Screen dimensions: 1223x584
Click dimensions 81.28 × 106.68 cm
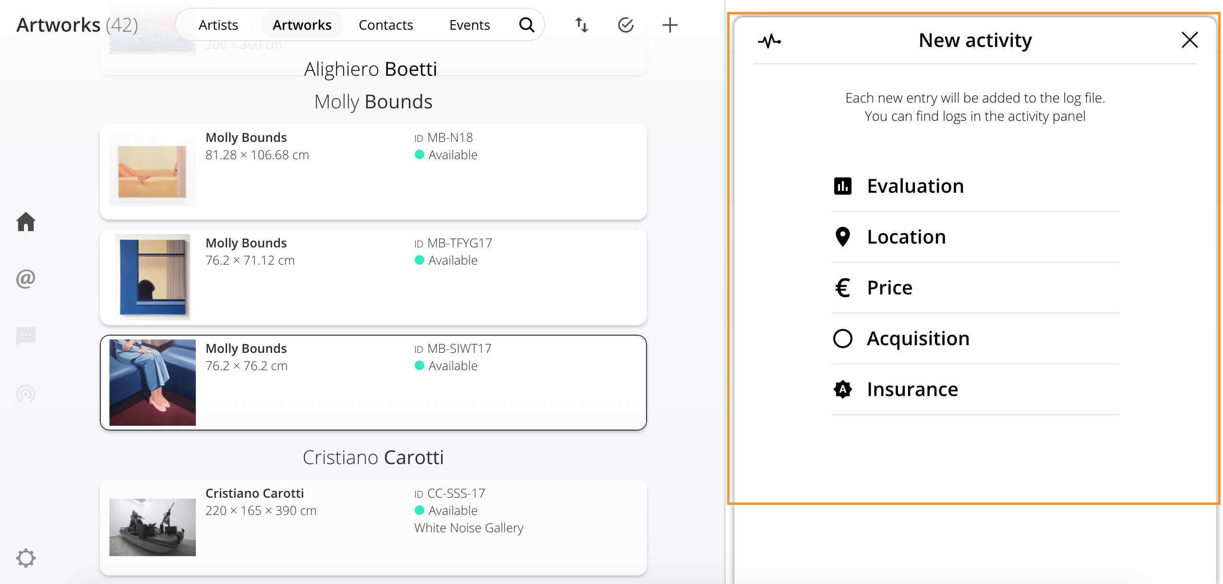click(257, 155)
